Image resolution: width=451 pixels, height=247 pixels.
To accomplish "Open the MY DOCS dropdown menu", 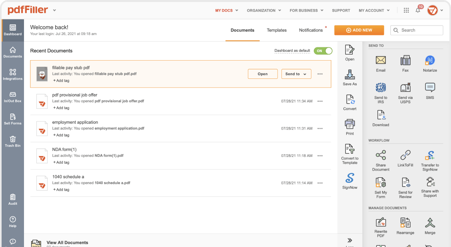I will (x=227, y=10).
